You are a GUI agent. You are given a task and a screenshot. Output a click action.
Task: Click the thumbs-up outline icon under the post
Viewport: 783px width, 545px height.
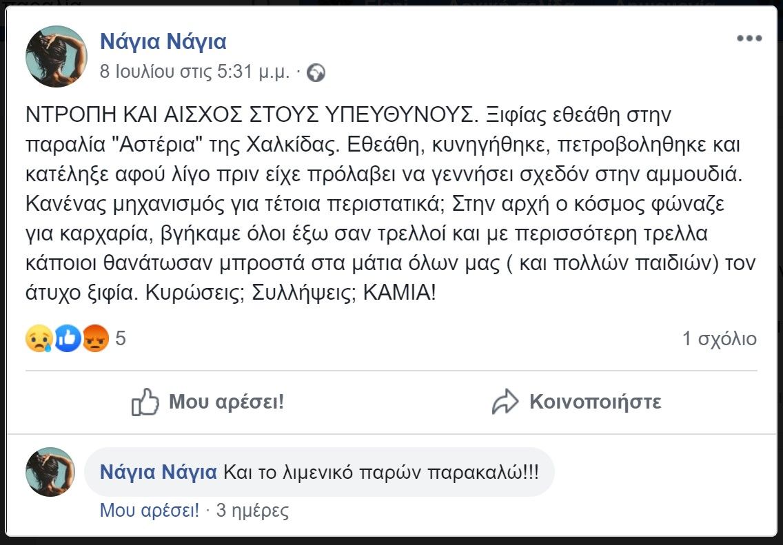point(145,402)
